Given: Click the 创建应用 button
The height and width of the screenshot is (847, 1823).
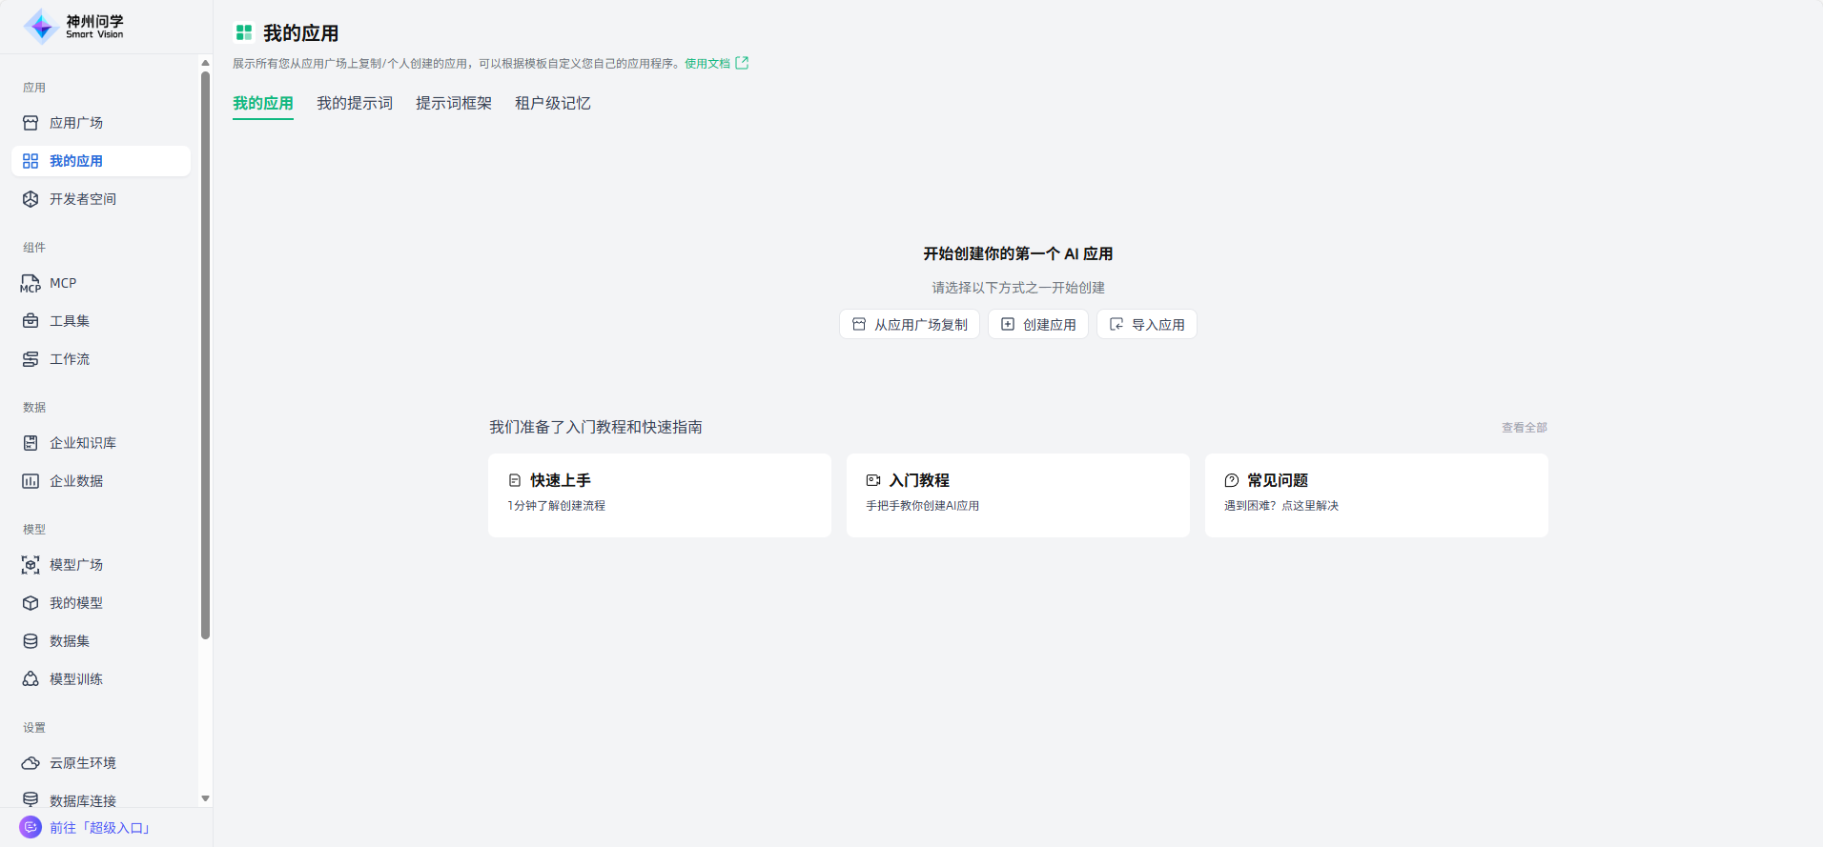Looking at the screenshot, I should 1038,325.
